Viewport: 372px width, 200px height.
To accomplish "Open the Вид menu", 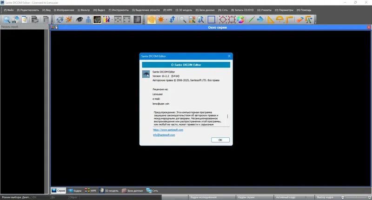I will tap(46, 10).
